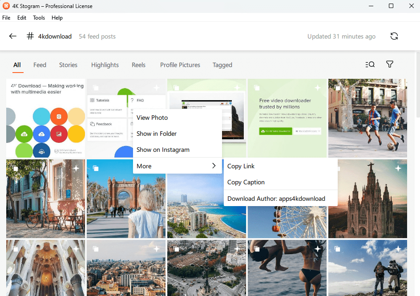The width and height of the screenshot is (420, 296).
Task: Open the Tools menu
Action: 39,18
